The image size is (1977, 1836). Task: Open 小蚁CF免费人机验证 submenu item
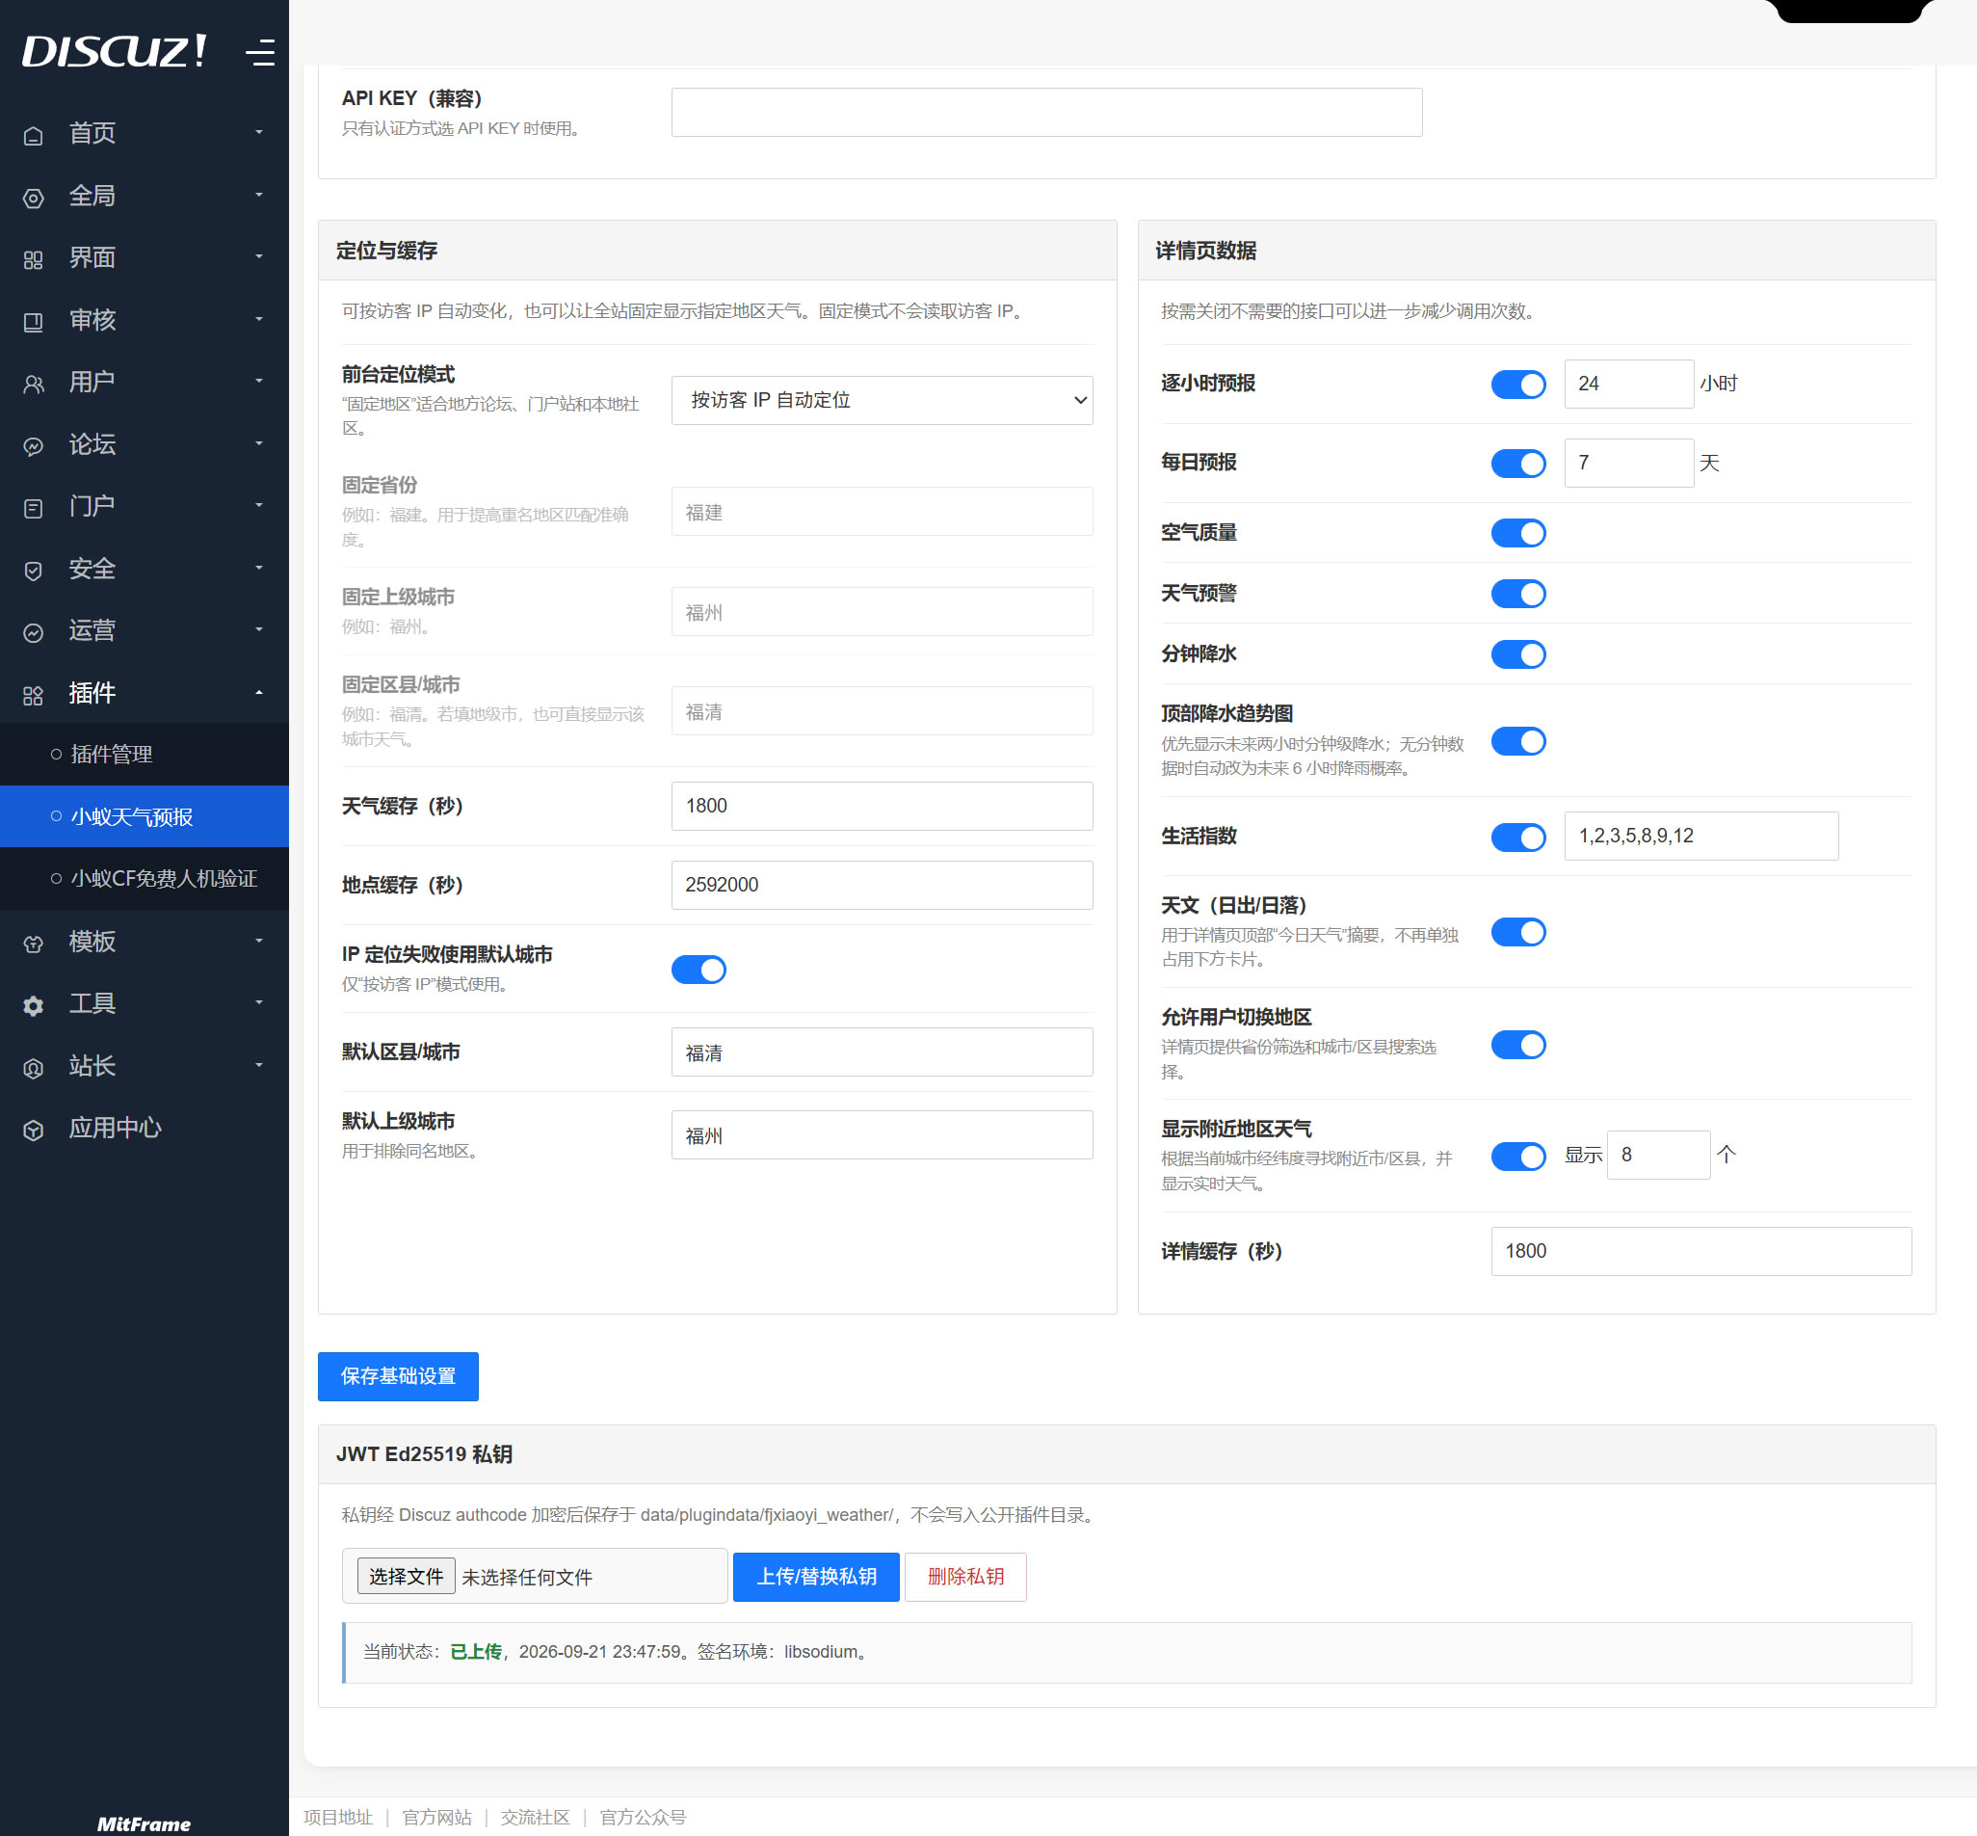coord(144,878)
